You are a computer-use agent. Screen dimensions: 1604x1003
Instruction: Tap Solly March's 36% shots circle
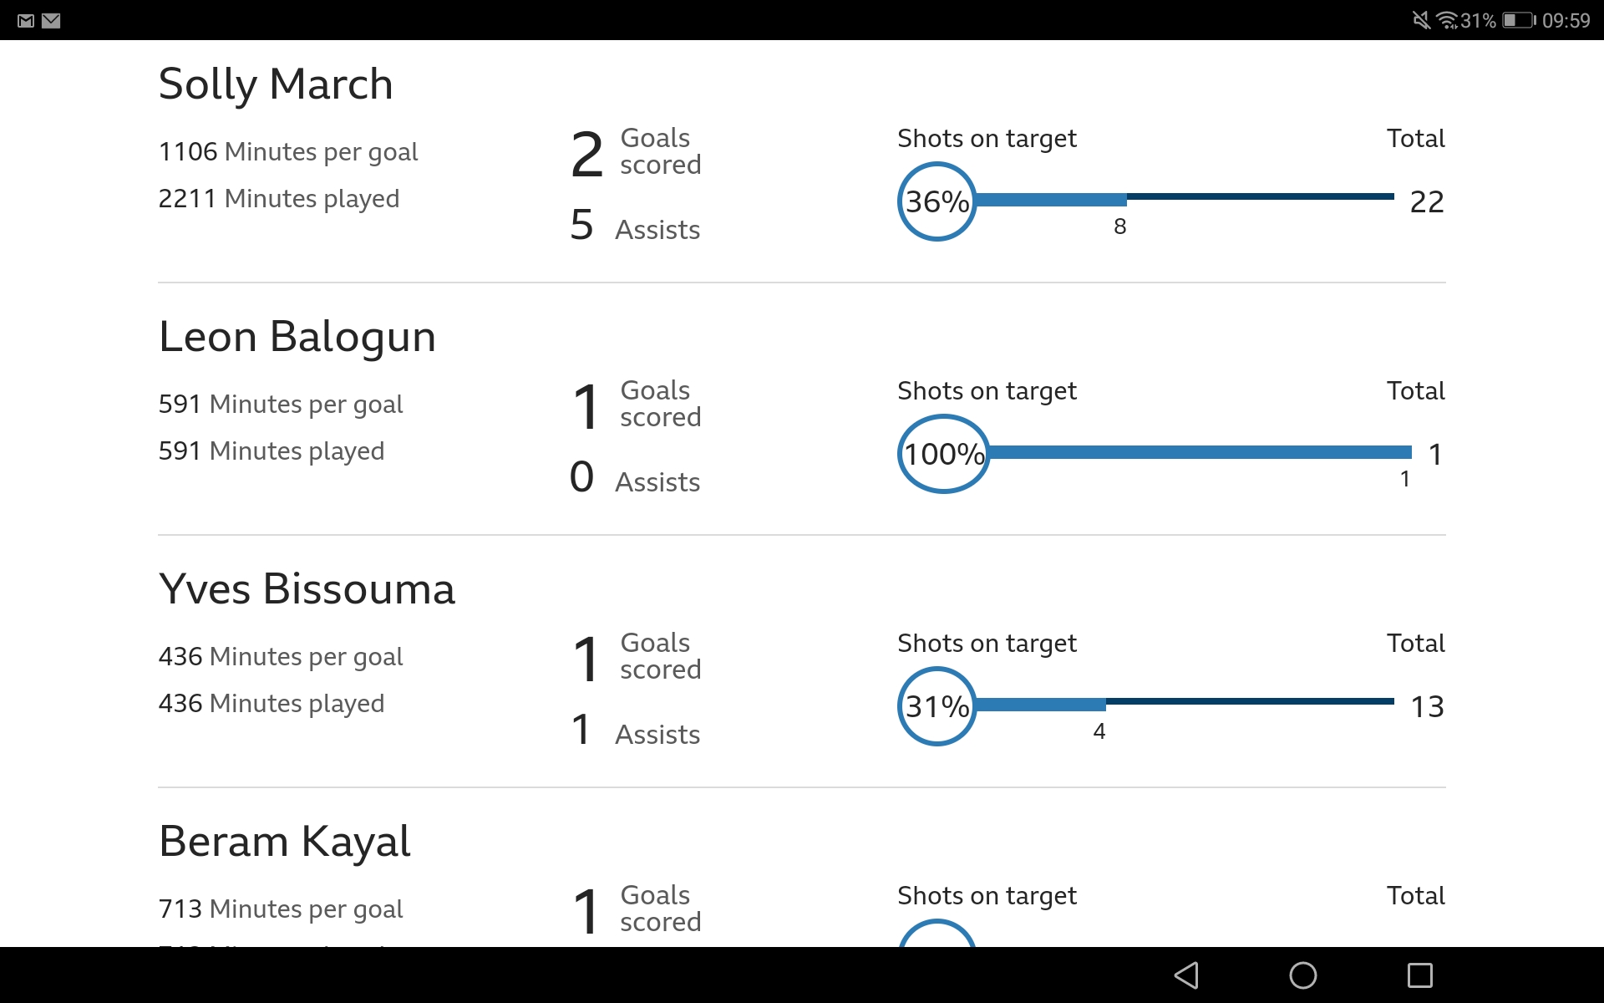tap(937, 201)
